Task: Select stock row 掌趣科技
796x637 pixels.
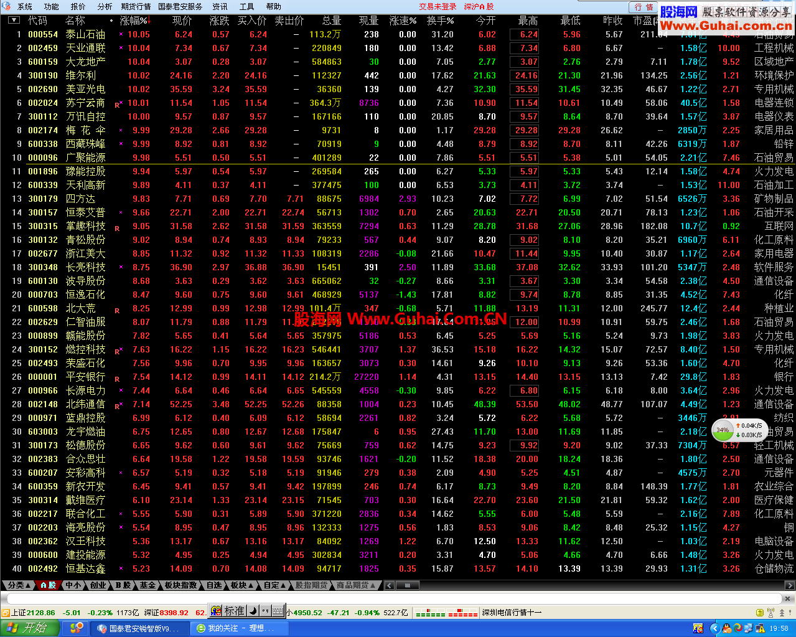Action: click(x=398, y=226)
